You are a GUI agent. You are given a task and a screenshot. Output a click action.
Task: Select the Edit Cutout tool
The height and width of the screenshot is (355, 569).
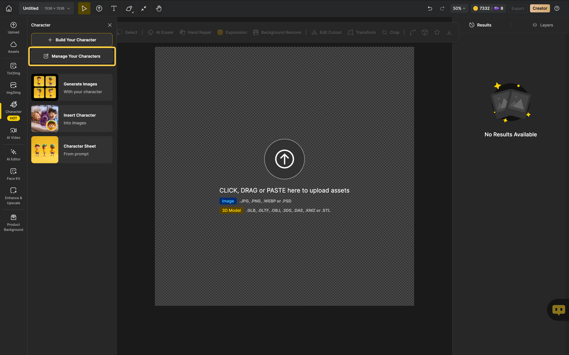tap(326, 32)
